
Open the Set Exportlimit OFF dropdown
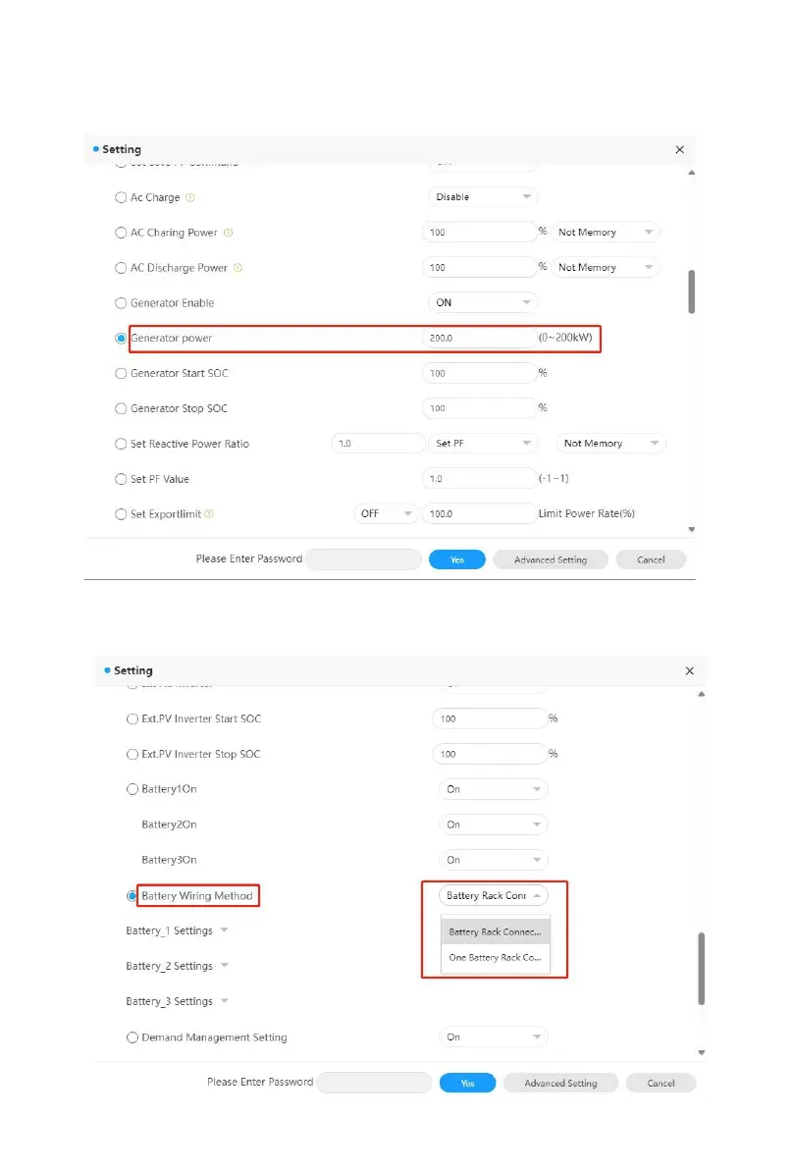pyautogui.click(x=386, y=513)
